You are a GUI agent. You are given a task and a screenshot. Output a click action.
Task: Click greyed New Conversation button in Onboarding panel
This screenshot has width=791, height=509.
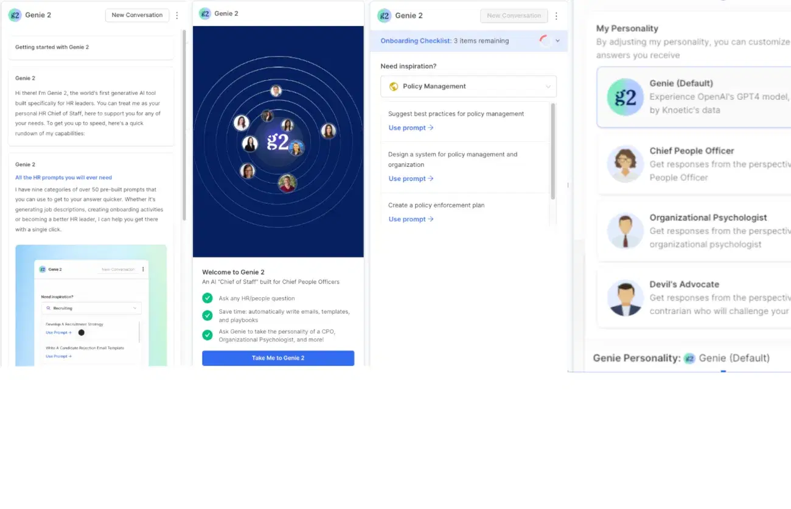coord(514,16)
